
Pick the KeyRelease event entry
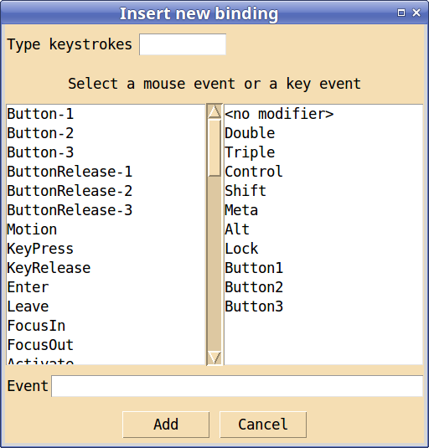[106, 268]
